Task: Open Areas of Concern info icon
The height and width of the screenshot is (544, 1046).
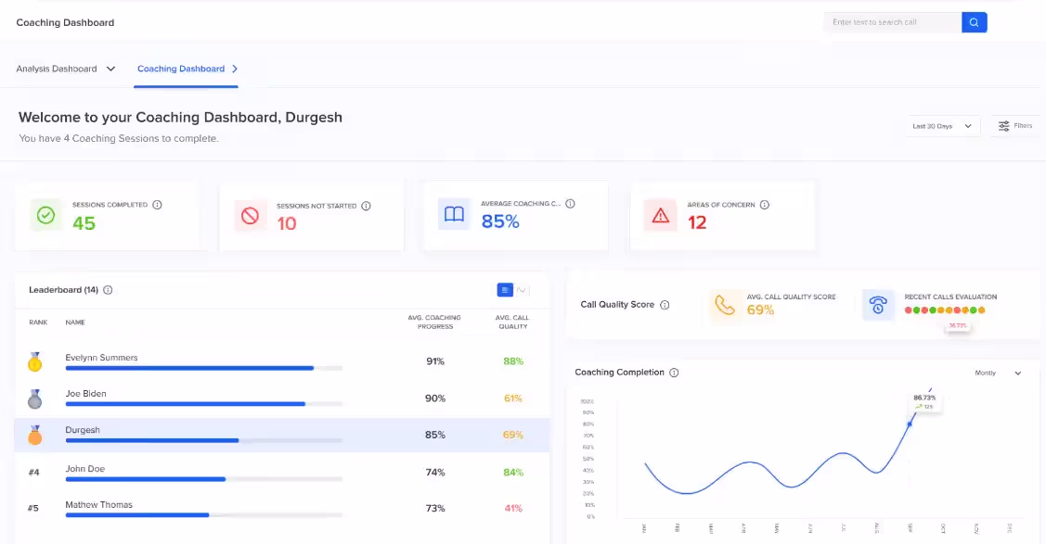Action: [765, 205]
